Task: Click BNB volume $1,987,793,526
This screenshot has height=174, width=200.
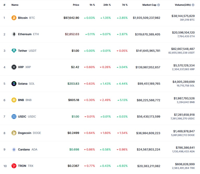Action: (184, 98)
